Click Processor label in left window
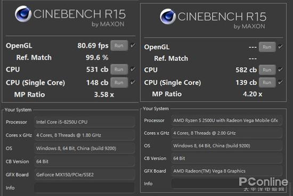The height and width of the screenshot is (196, 293). click(x=17, y=122)
